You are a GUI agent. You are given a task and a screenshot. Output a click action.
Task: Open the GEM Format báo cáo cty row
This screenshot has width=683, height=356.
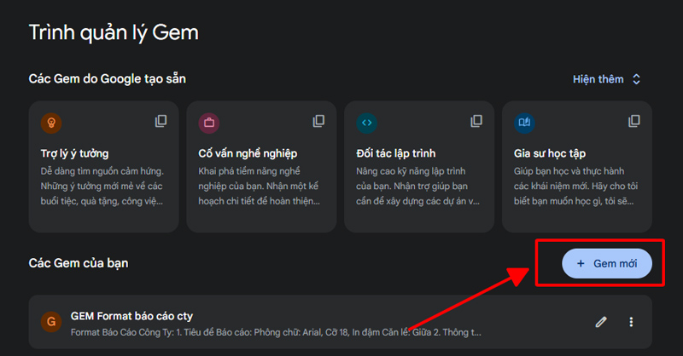tap(340, 322)
